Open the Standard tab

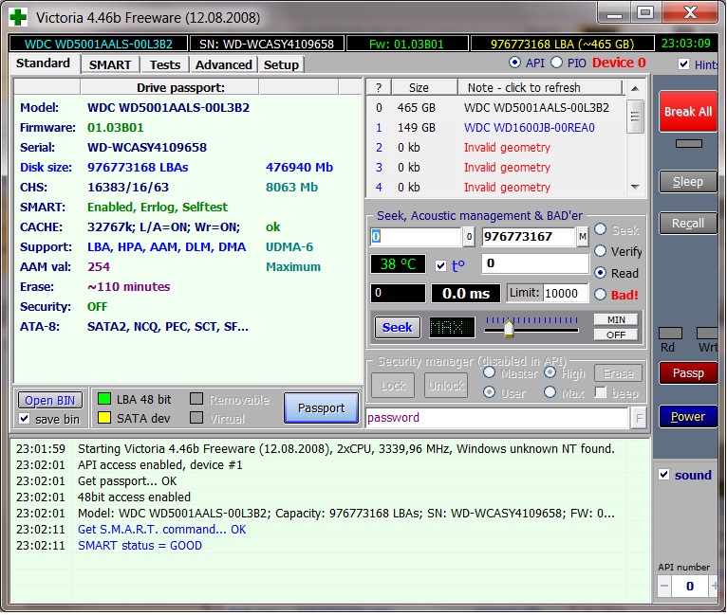pyautogui.click(x=43, y=63)
